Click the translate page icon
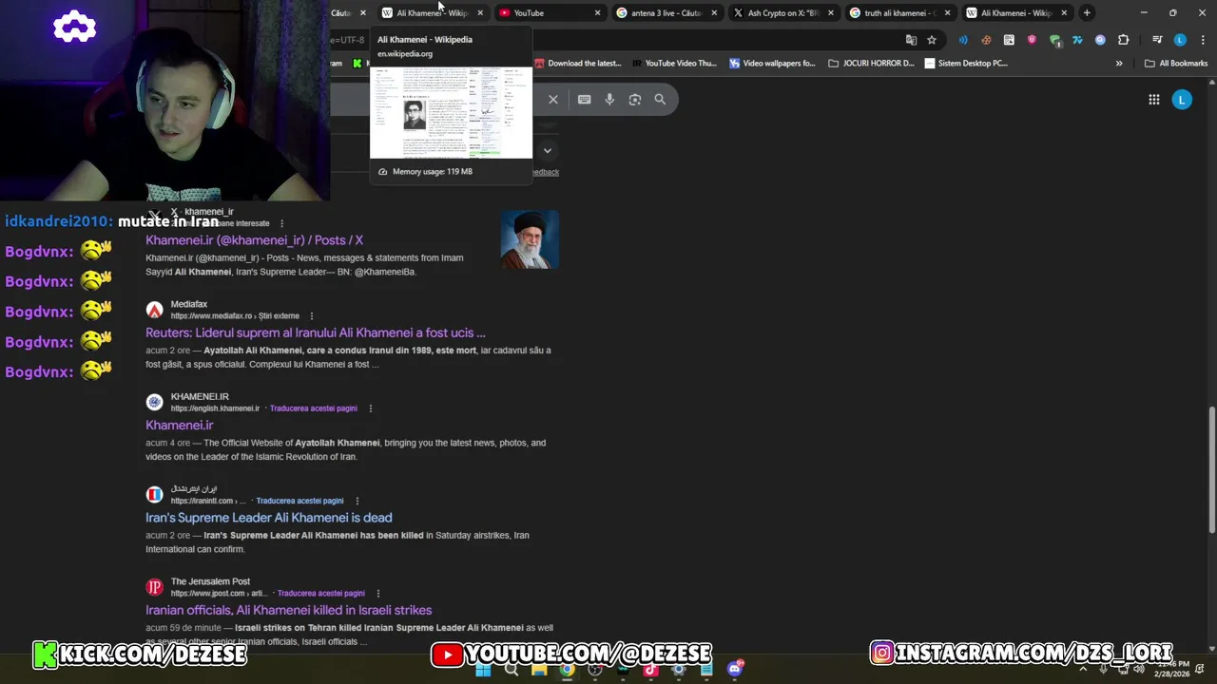 [x=911, y=40]
